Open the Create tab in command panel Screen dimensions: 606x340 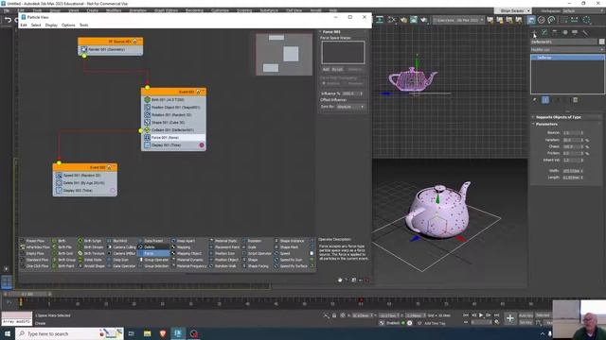(x=534, y=32)
